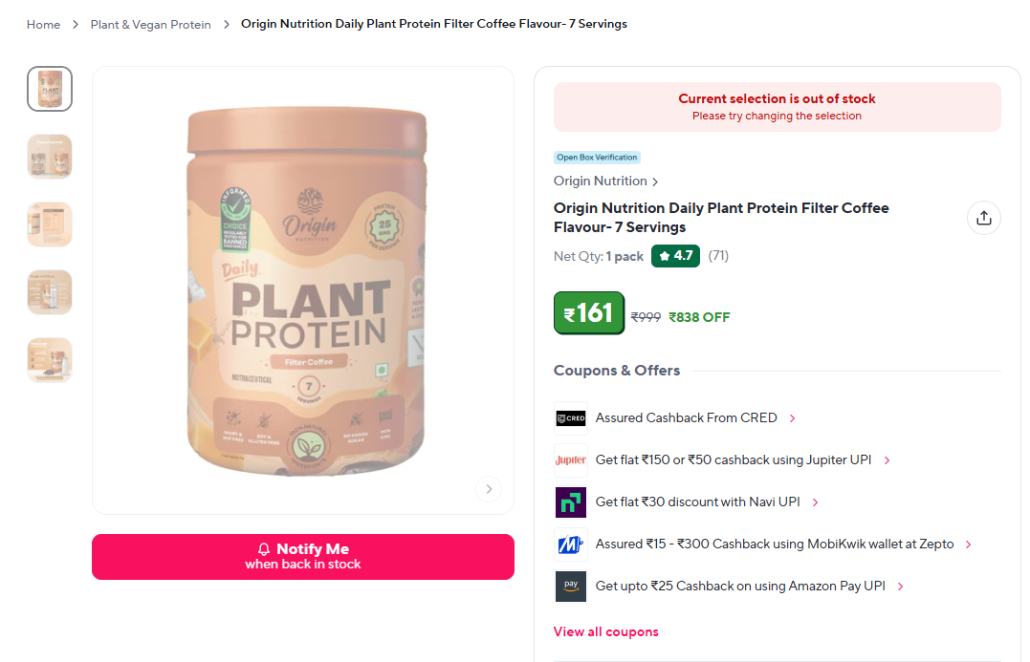
Task: Click the green 4.7 star rating badge
Action: click(675, 256)
